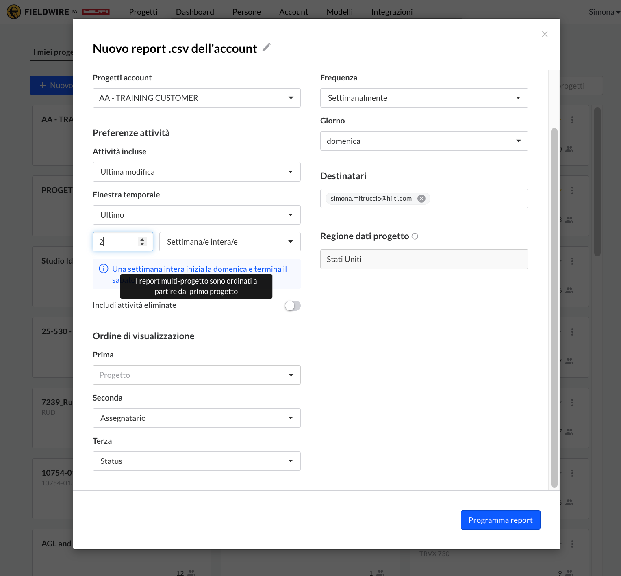Screen dimensions: 621x576
Task: Open the Dashboard tab in navigation
Action: pos(195,12)
